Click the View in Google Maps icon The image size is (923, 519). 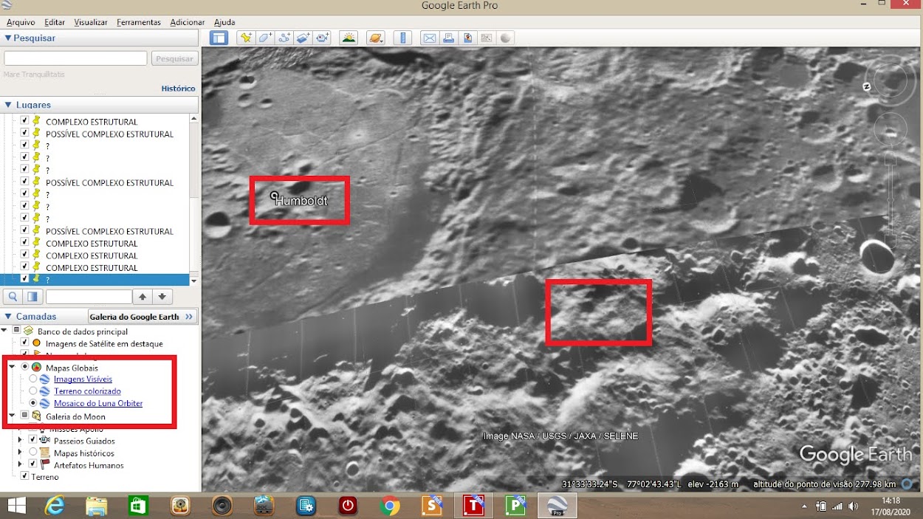(487, 38)
